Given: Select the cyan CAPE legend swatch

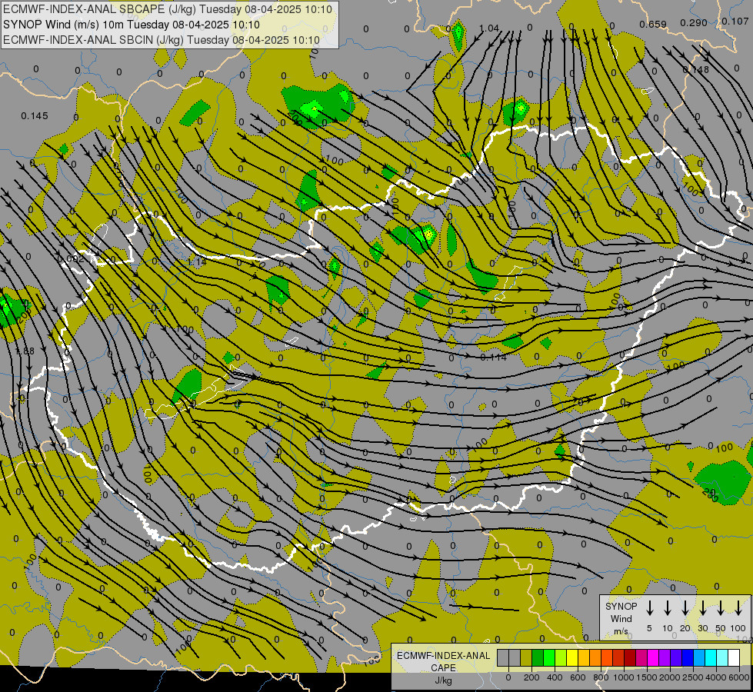Looking at the screenshot, I should click(711, 657).
